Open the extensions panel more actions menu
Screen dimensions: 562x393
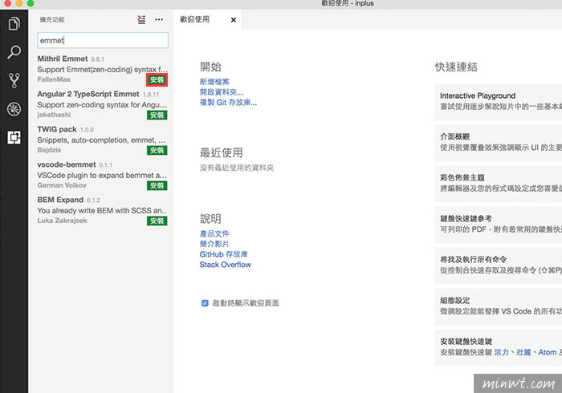pyautogui.click(x=159, y=20)
